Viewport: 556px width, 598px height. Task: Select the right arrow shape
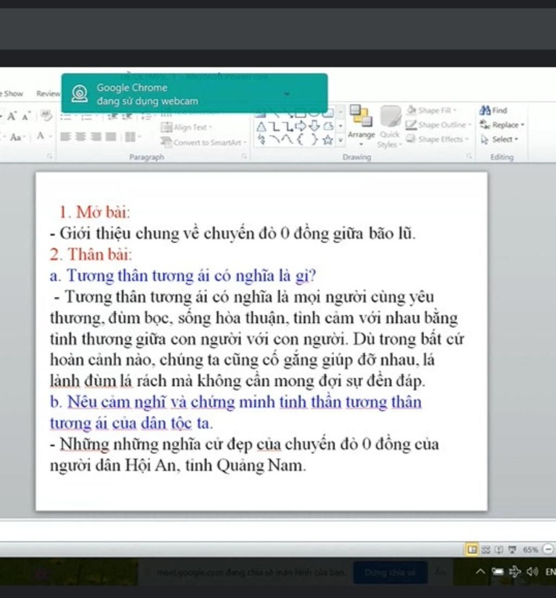tap(301, 126)
